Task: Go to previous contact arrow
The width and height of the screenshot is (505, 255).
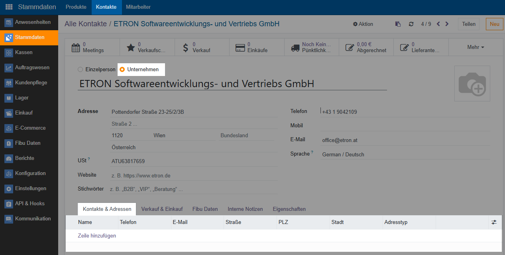Action: tap(438, 24)
